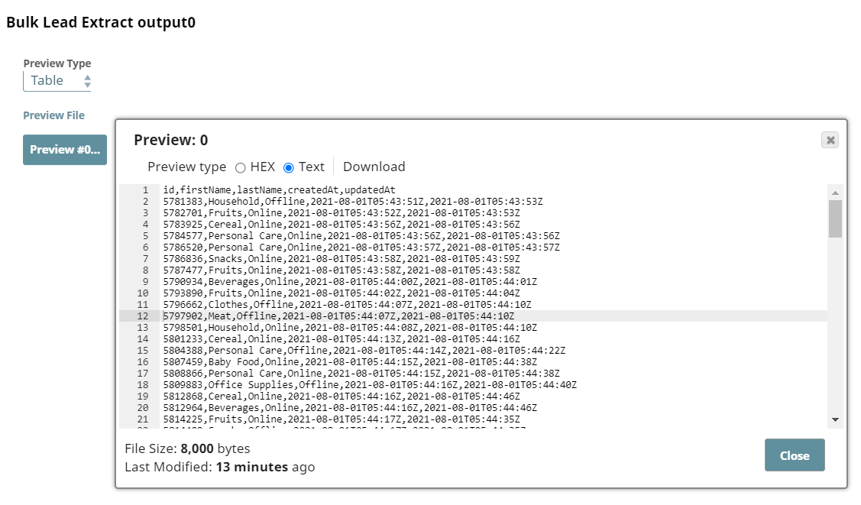Screen dimensions: 861x505
Task: Click scrollbar up arrow in preview
Action: pos(835,193)
